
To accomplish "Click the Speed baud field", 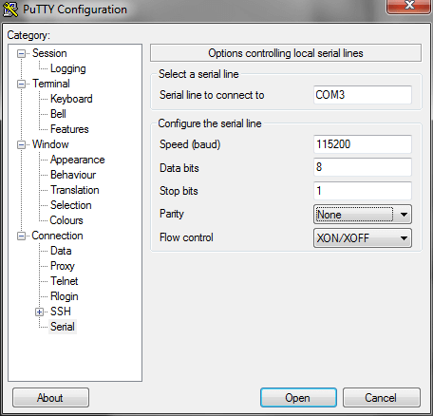I will pos(363,144).
